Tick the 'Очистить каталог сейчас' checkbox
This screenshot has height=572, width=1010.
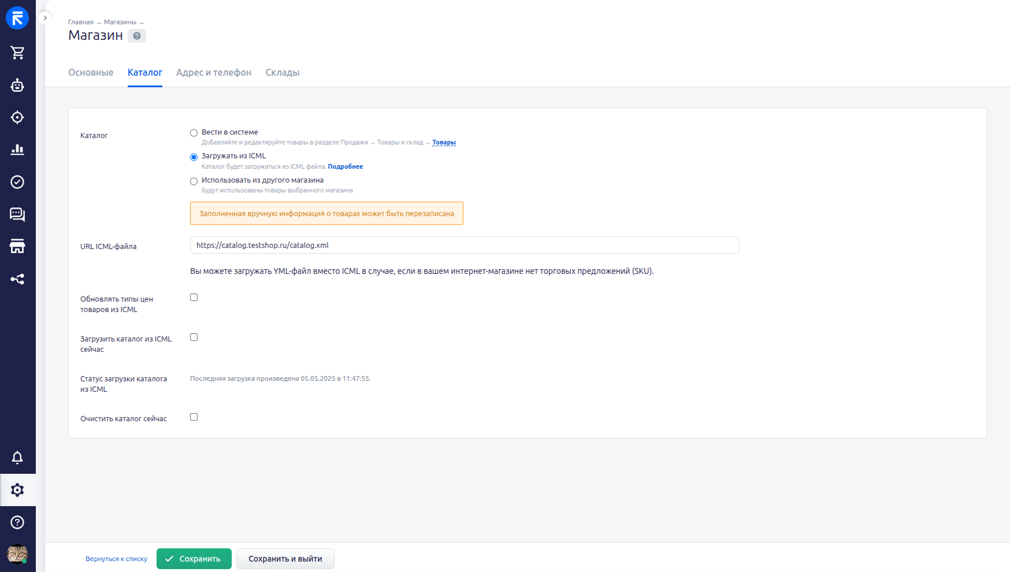194,417
